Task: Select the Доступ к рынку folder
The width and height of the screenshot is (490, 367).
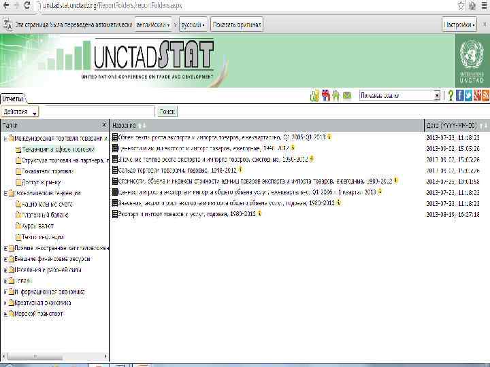Action: pyautogui.click(x=42, y=182)
